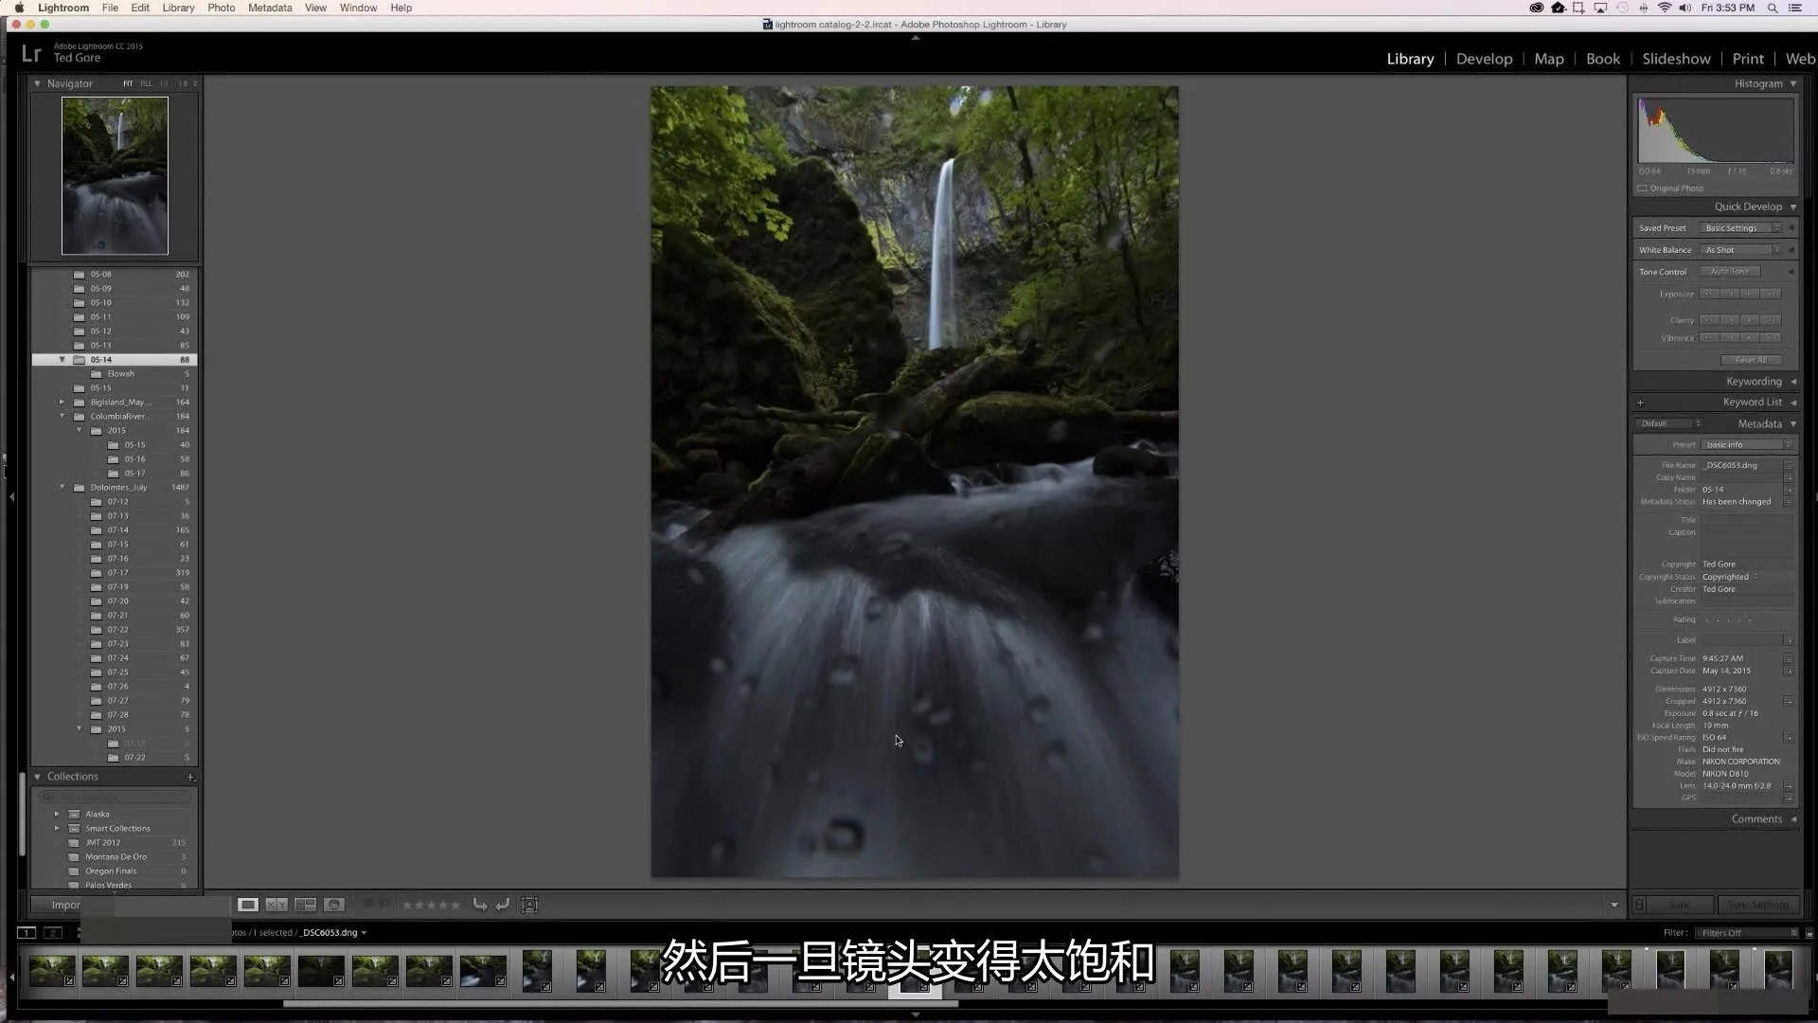Drag the Exposure tone control slider
This screenshot has width=1818, height=1023.
click(x=1740, y=294)
